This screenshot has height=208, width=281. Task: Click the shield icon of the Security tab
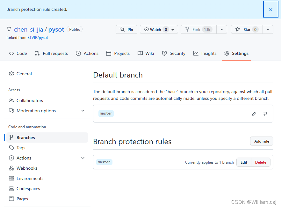164,53
